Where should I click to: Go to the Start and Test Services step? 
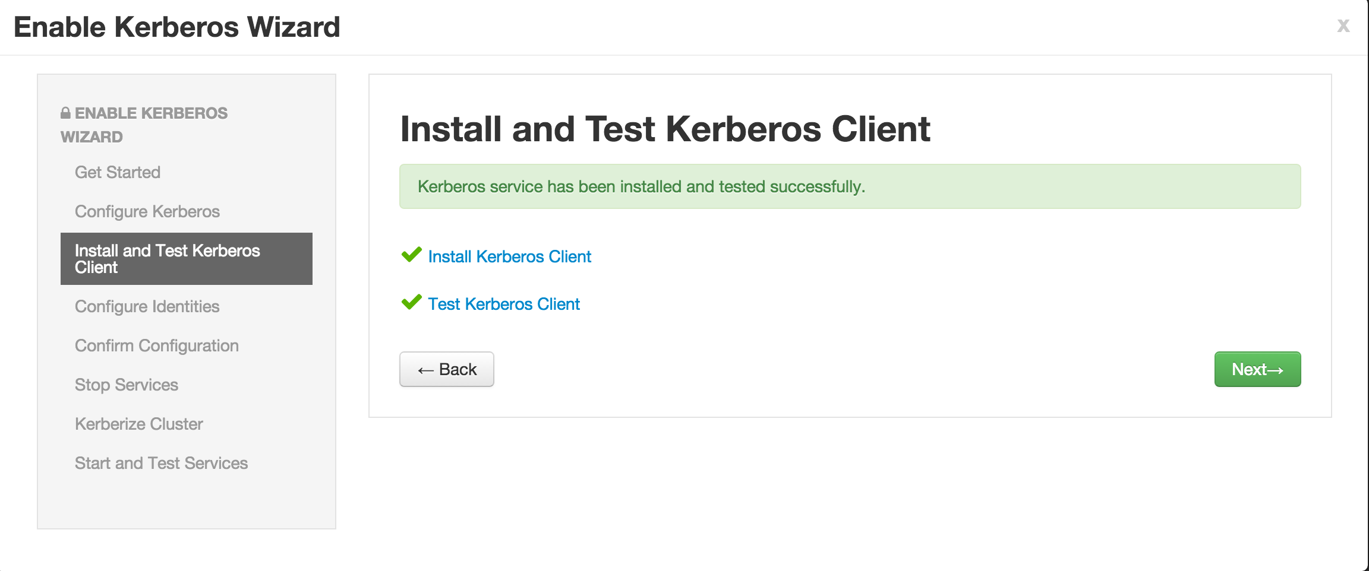point(162,463)
